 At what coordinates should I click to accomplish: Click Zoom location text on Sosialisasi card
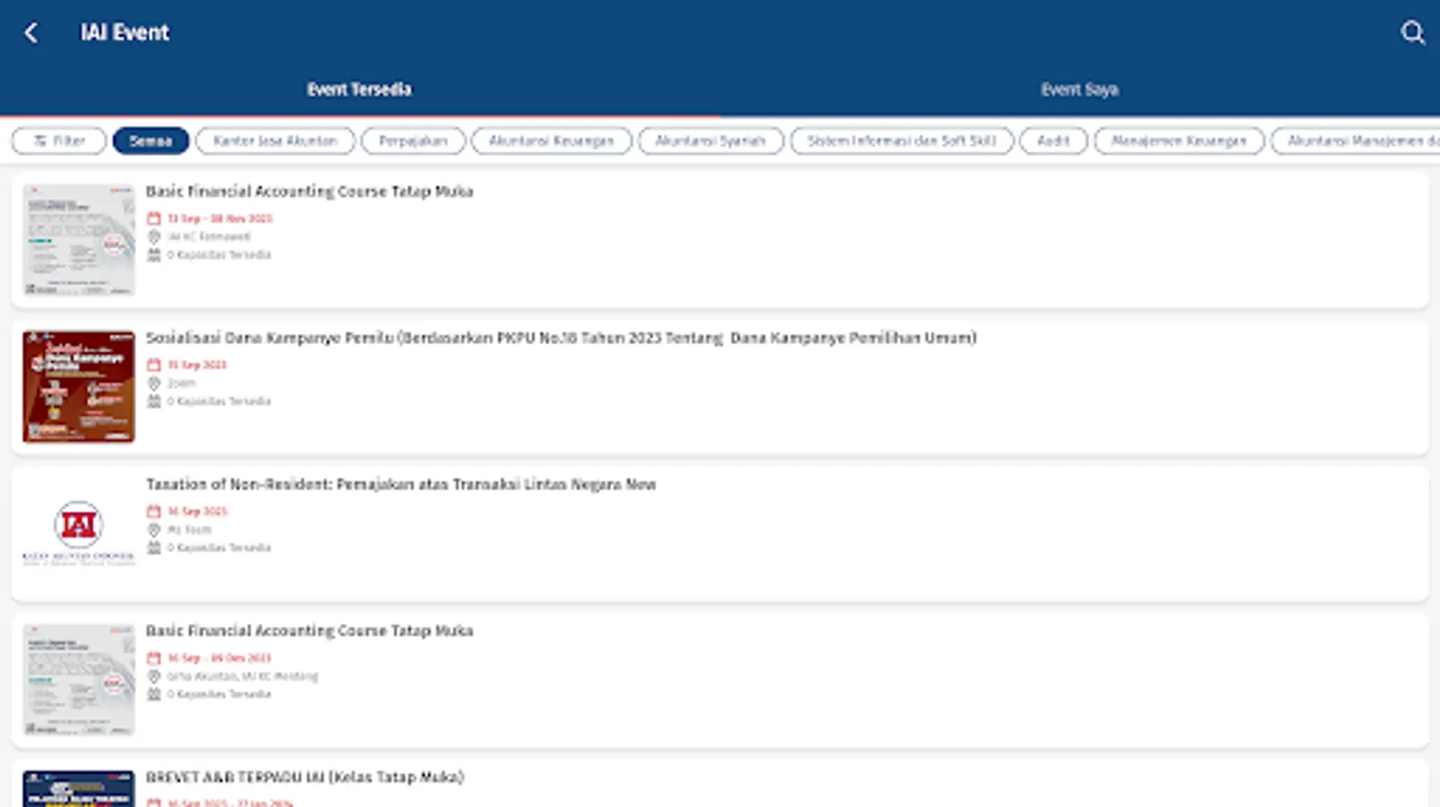pos(181,383)
